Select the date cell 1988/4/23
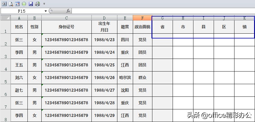 point(104,40)
